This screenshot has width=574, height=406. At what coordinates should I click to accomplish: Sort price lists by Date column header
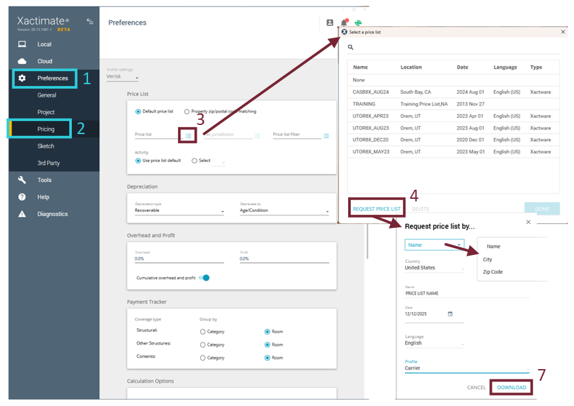[462, 67]
